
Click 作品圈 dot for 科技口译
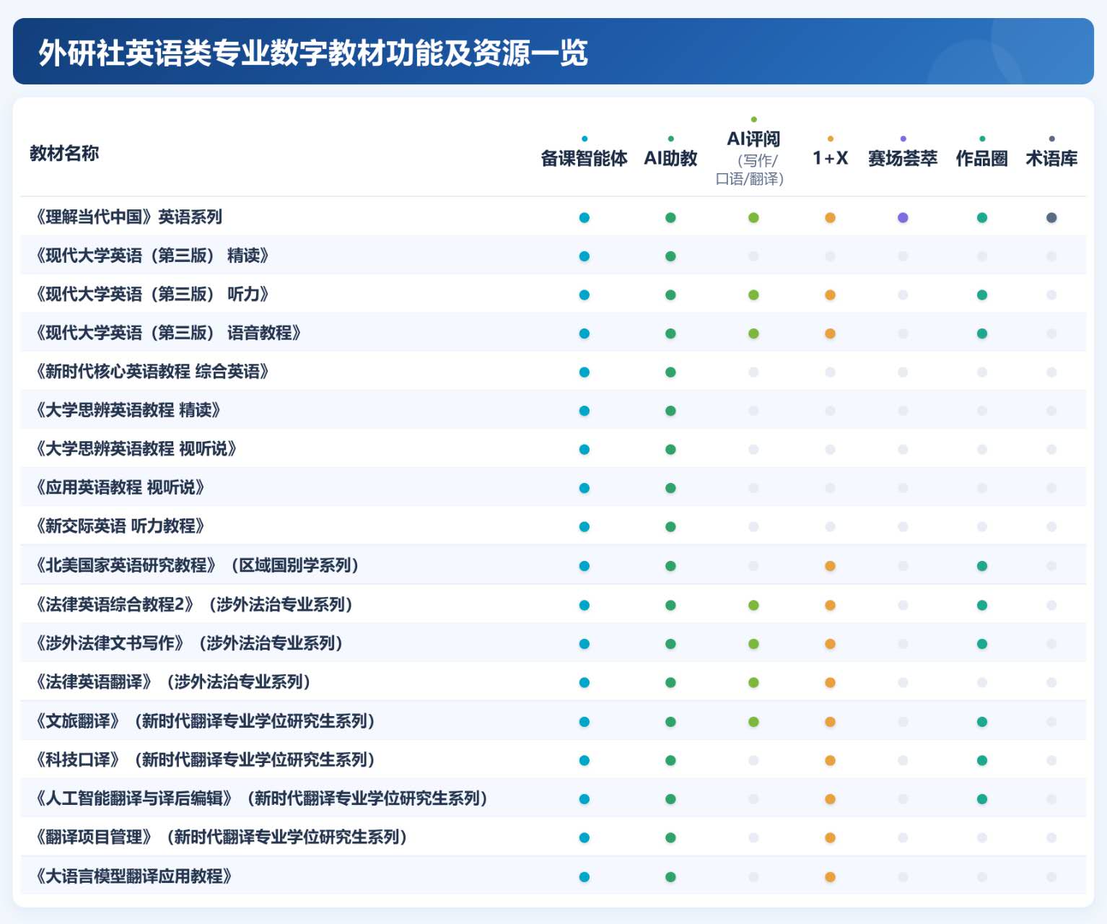(982, 760)
